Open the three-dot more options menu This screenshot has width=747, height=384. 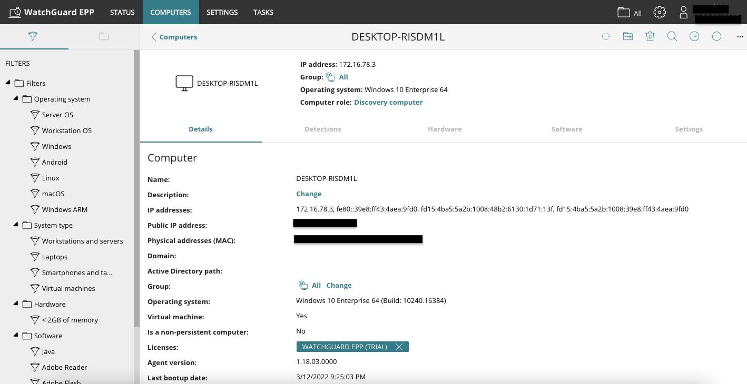[740, 37]
